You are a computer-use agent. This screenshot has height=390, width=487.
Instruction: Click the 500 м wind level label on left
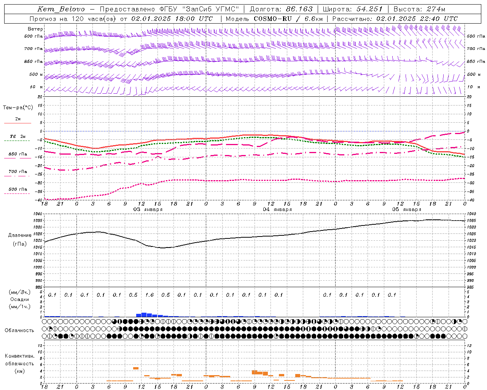click(36, 75)
